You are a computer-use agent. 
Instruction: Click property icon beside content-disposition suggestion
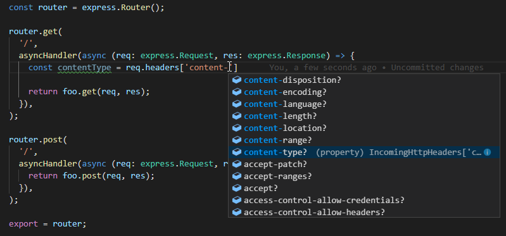tap(237, 80)
